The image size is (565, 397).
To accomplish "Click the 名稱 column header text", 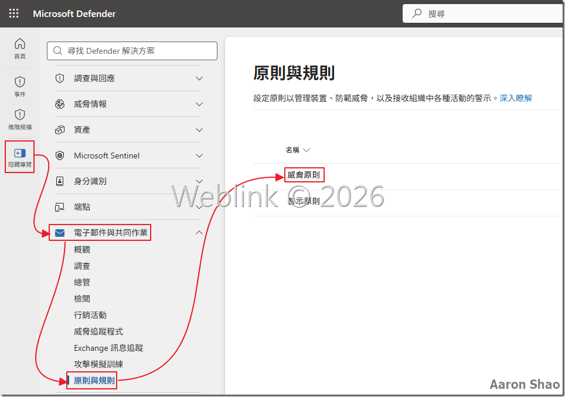I will pos(292,150).
